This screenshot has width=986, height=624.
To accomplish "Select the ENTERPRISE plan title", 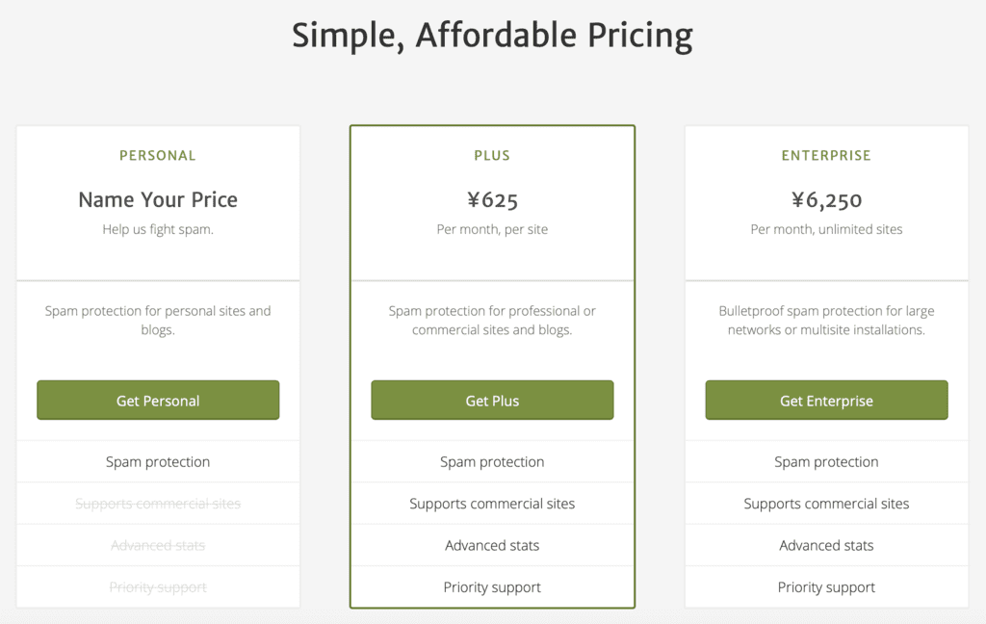I will [x=826, y=155].
